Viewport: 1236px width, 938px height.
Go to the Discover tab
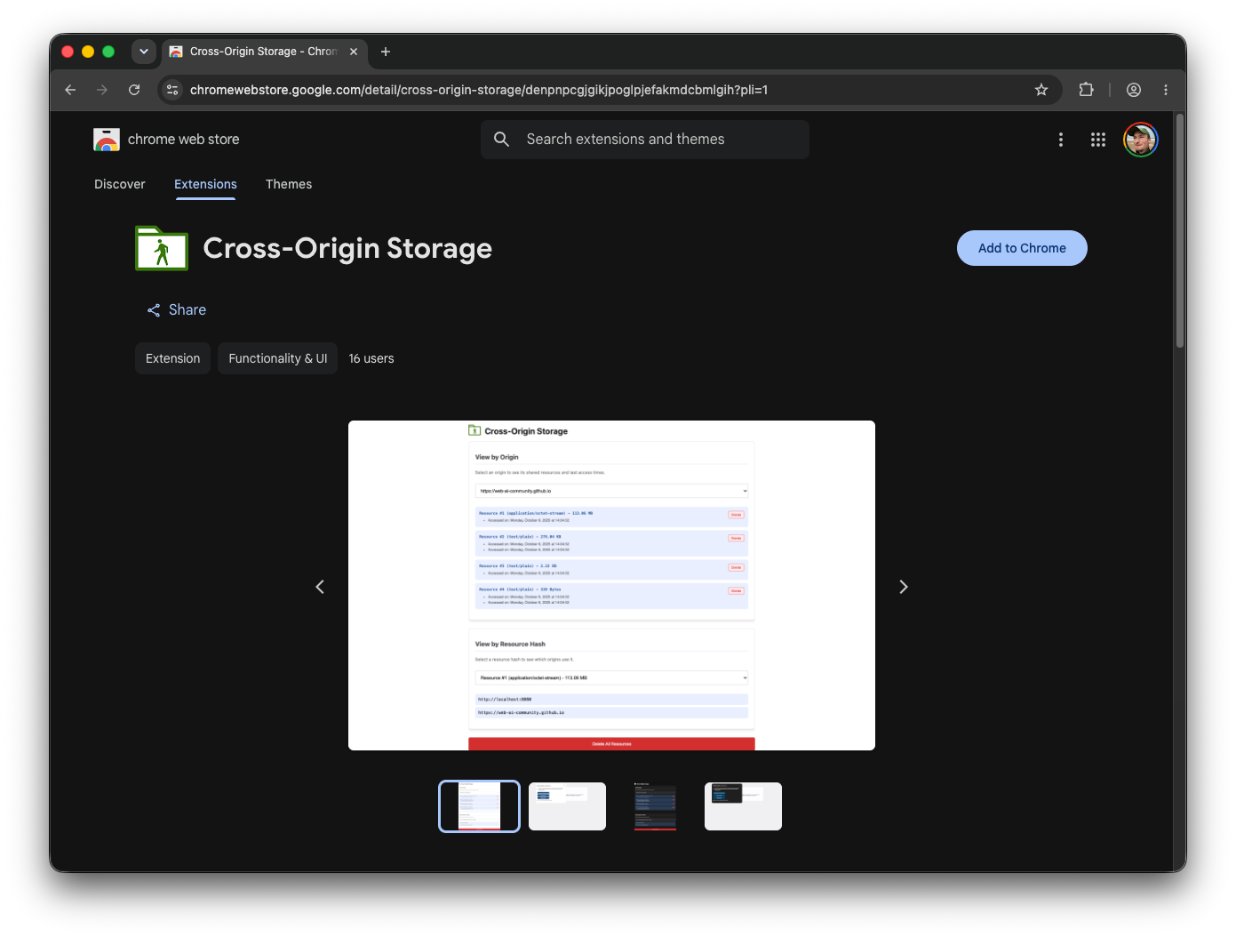(120, 184)
